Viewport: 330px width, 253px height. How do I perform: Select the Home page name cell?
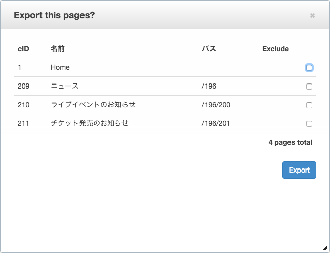pyautogui.click(x=60, y=67)
